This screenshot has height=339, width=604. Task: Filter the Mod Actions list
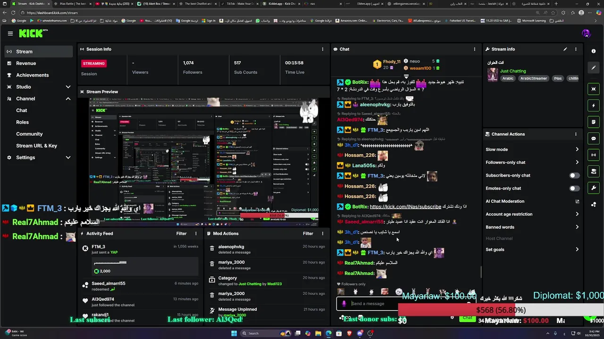(x=308, y=234)
